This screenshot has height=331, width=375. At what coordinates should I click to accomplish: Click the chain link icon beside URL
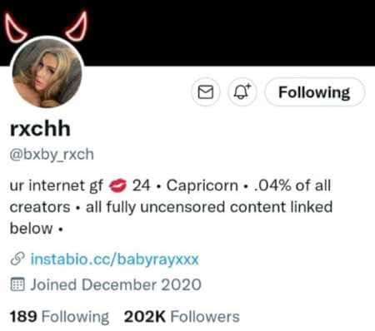coord(17,259)
